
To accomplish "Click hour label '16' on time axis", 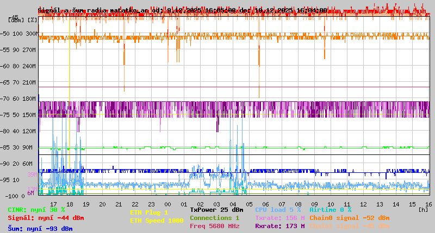I will click(x=428, y=204).
